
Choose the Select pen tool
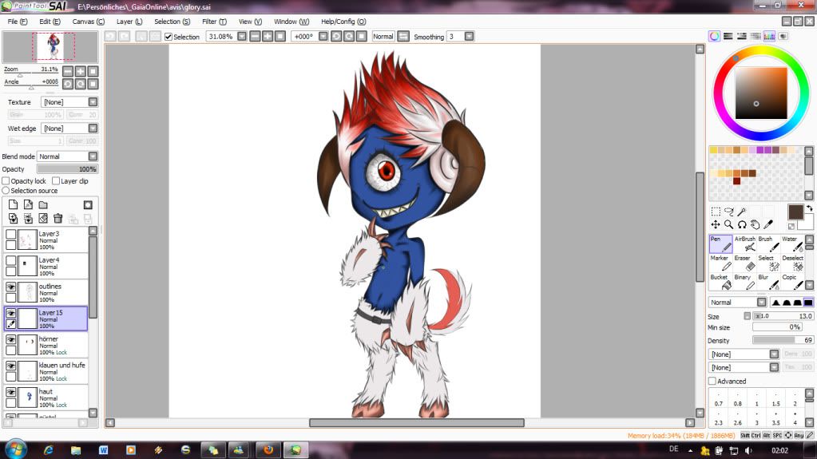click(768, 263)
